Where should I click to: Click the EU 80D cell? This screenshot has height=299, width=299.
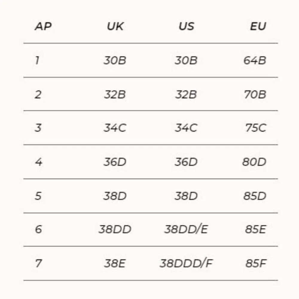click(254, 162)
